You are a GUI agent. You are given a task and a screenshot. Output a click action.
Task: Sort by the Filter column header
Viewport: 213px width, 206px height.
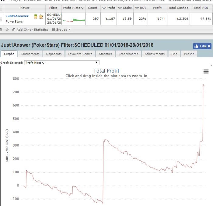[53, 8]
